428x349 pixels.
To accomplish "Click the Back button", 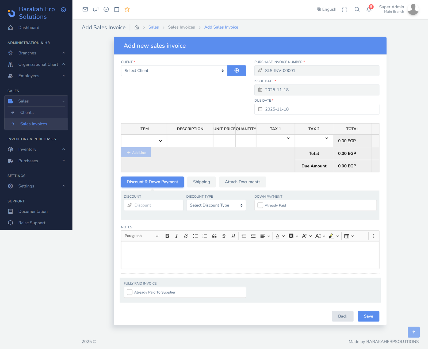I will click(342, 316).
